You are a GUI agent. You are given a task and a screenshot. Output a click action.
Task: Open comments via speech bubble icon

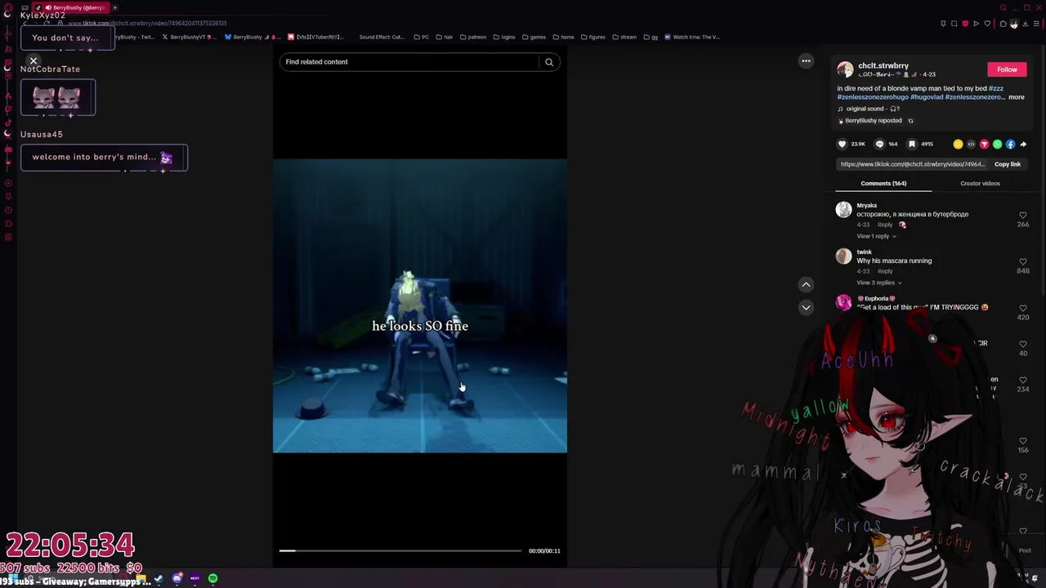click(x=879, y=144)
